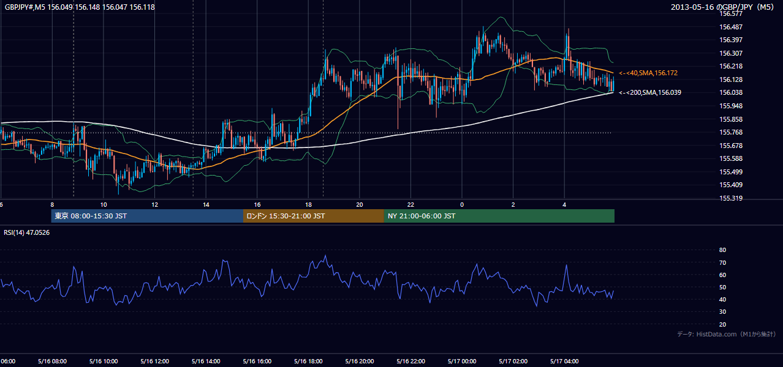
Task: Click the GBPJPY#,M5 chart header text
Action: [x=79, y=7]
